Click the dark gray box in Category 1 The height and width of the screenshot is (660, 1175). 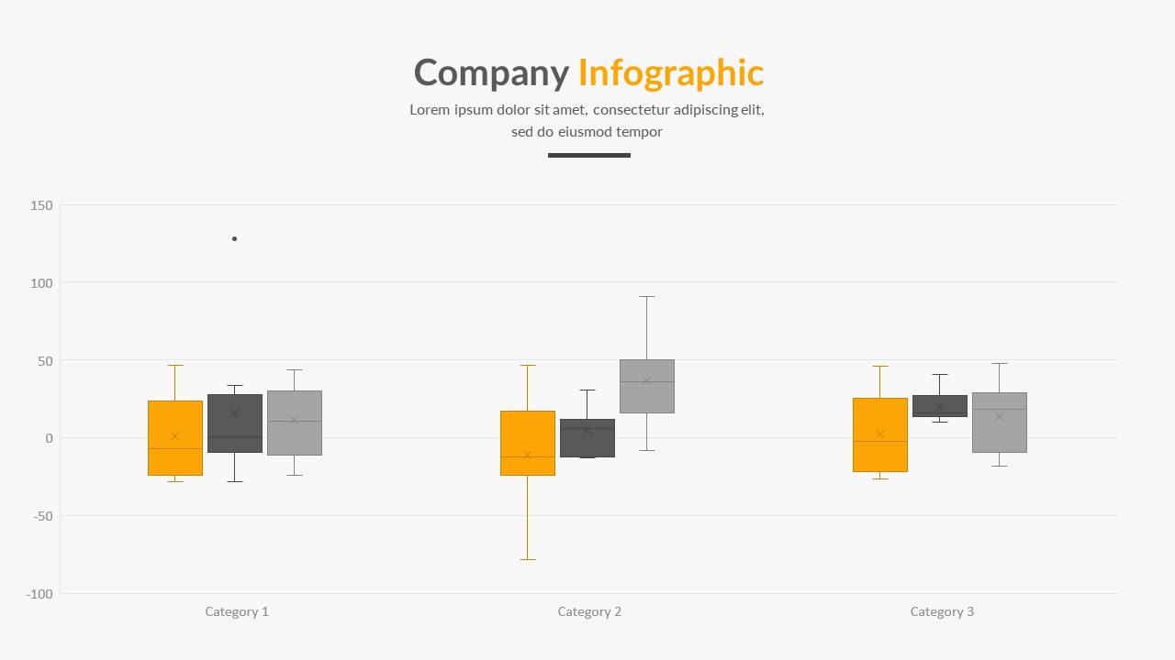tap(235, 423)
